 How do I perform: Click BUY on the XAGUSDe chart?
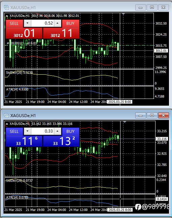click(70, 132)
